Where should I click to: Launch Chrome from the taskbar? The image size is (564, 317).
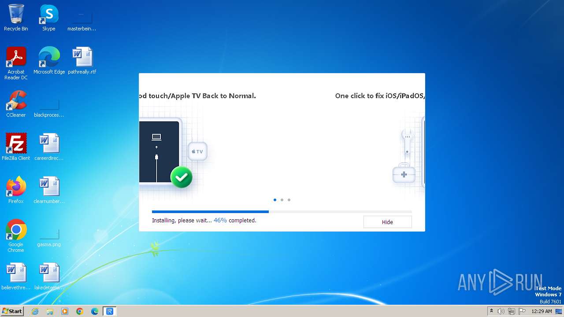[x=80, y=311]
